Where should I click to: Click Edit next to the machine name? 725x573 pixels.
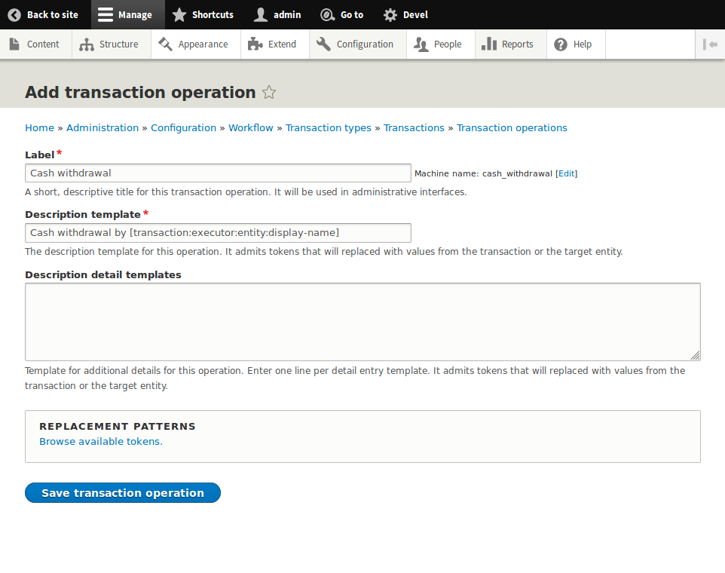(x=565, y=173)
